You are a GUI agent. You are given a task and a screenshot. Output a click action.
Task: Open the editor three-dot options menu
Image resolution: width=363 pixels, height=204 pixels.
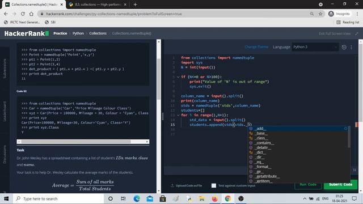pyautogui.click(x=351, y=47)
